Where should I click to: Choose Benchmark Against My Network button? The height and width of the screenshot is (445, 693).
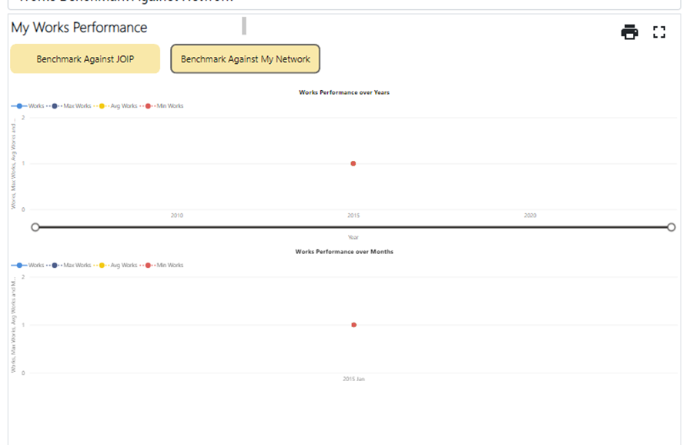245,59
